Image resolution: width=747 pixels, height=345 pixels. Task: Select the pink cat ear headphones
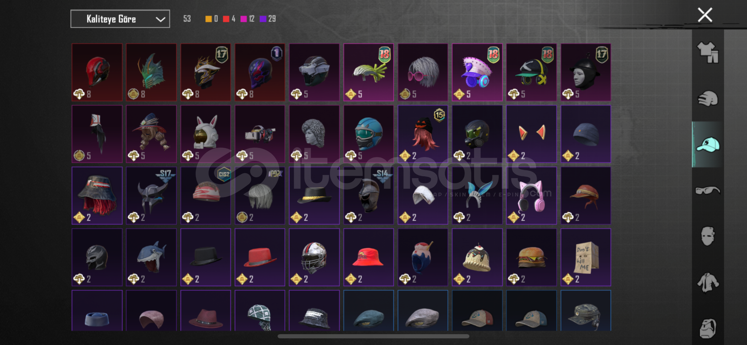(x=531, y=195)
